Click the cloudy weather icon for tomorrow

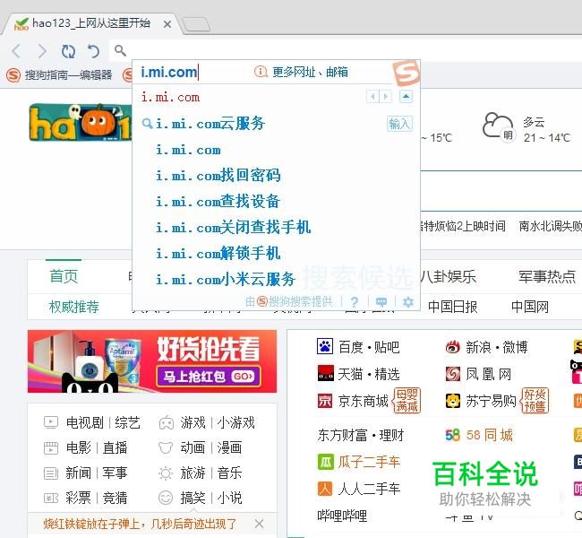500,126
